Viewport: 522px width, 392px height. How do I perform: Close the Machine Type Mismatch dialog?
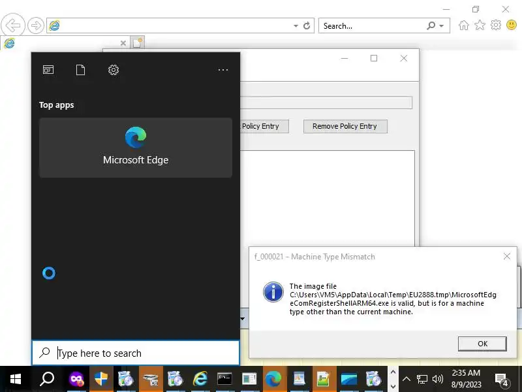507,256
